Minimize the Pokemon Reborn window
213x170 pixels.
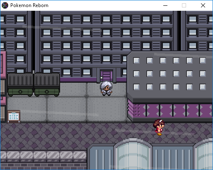165,5
